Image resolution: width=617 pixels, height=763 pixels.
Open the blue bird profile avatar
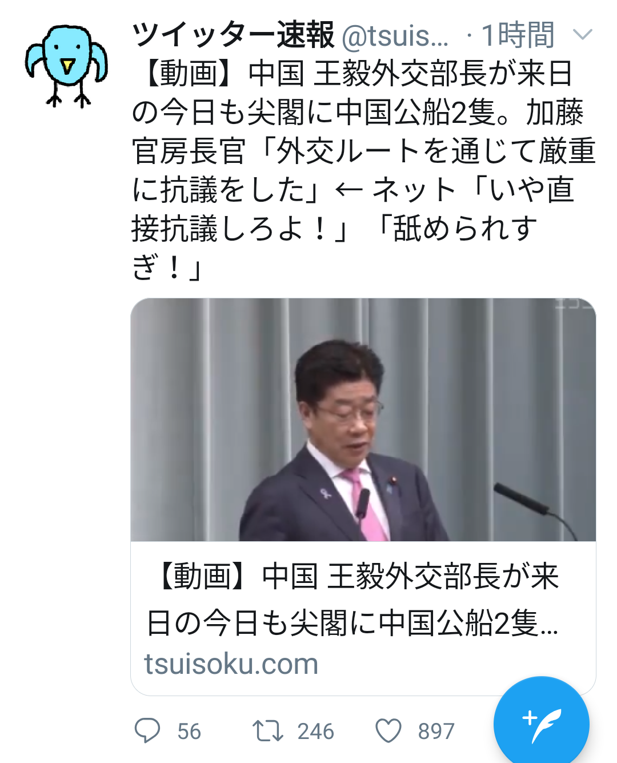(66, 66)
